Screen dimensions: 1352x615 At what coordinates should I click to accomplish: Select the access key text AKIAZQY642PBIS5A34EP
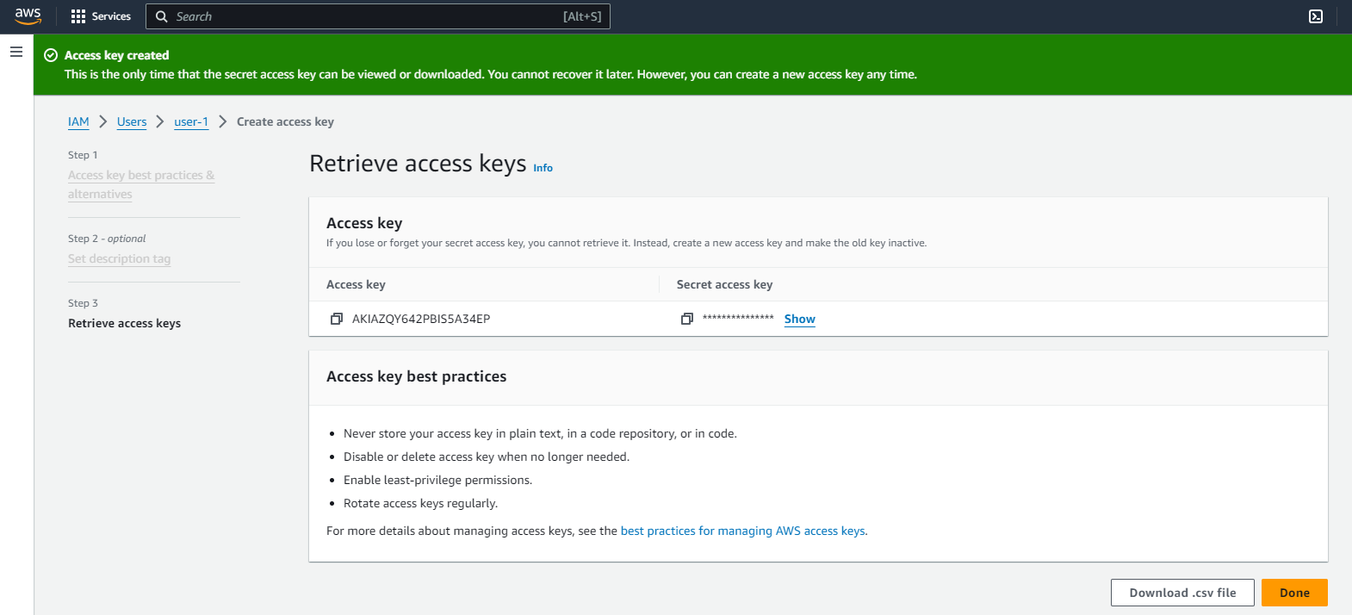pos(421,319)
